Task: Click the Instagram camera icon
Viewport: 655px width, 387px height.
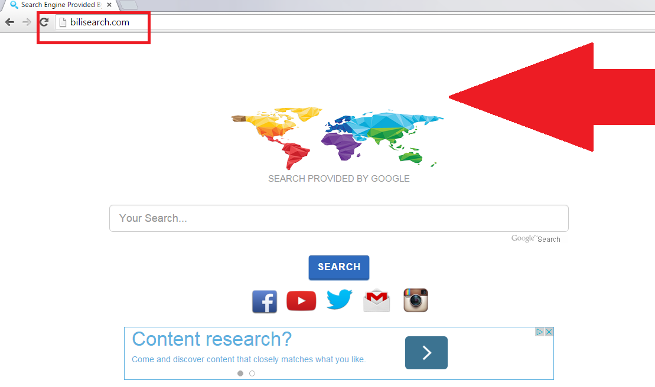Action: tap(415, 300)
